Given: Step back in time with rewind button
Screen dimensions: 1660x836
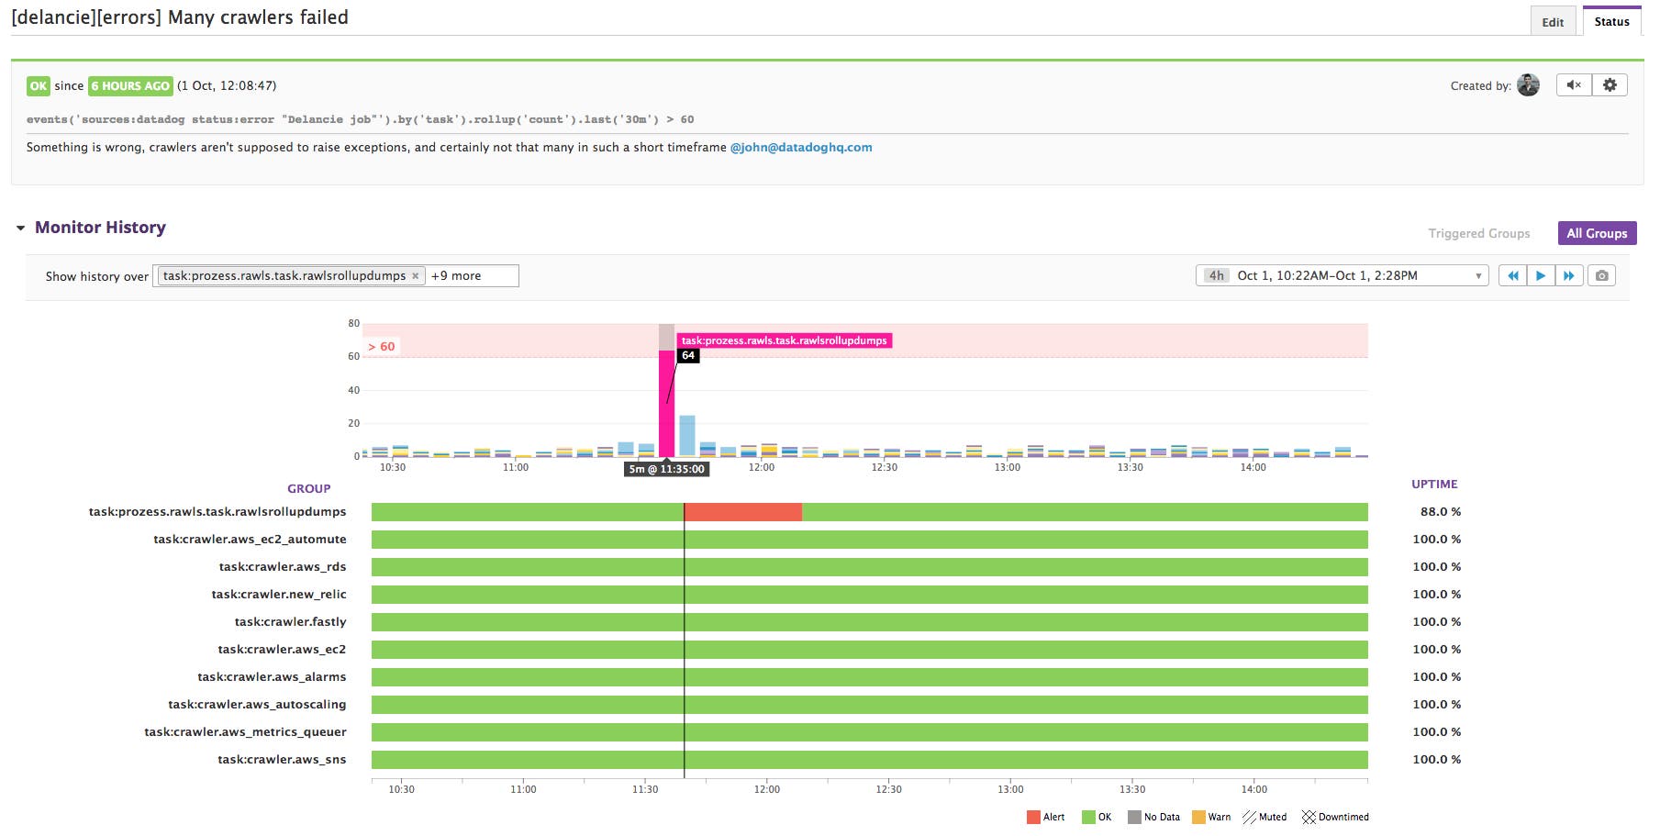Looking at the screenshot, I should (x=1512, y=275).
